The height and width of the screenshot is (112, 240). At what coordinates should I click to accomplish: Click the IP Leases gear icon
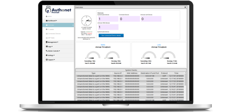point(46,29)
